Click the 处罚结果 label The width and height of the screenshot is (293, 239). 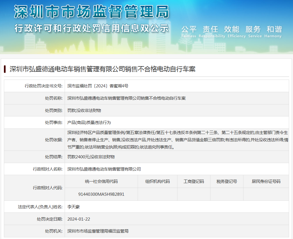54,157
